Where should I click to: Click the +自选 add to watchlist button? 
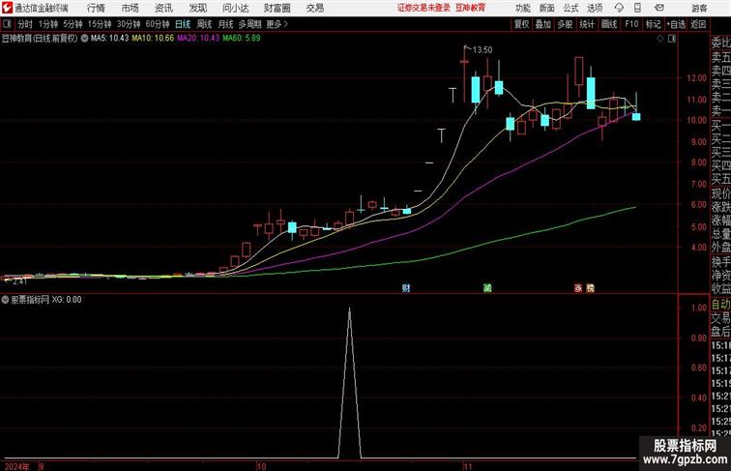[676, 24]
